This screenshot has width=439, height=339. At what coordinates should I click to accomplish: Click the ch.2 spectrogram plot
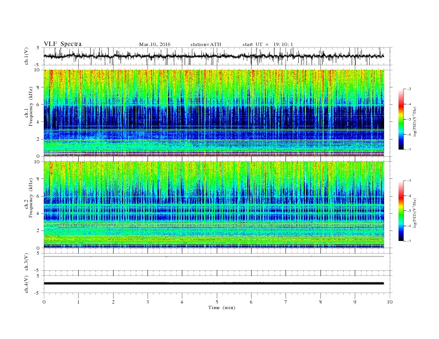click(x=214, y=205)
